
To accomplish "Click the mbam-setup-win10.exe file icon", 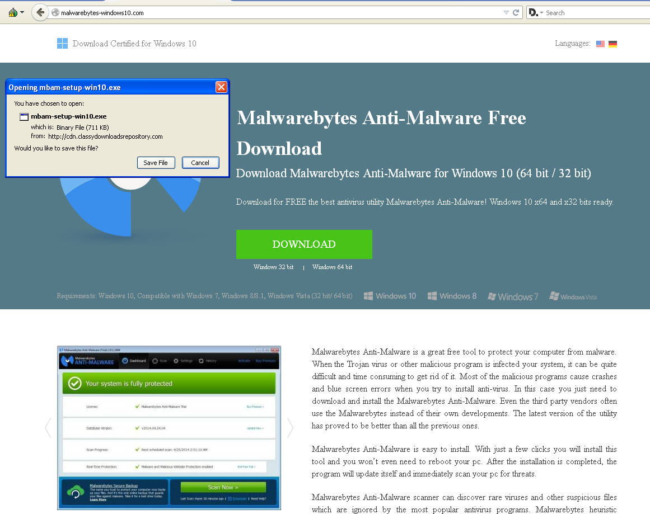I will [24, 117].
